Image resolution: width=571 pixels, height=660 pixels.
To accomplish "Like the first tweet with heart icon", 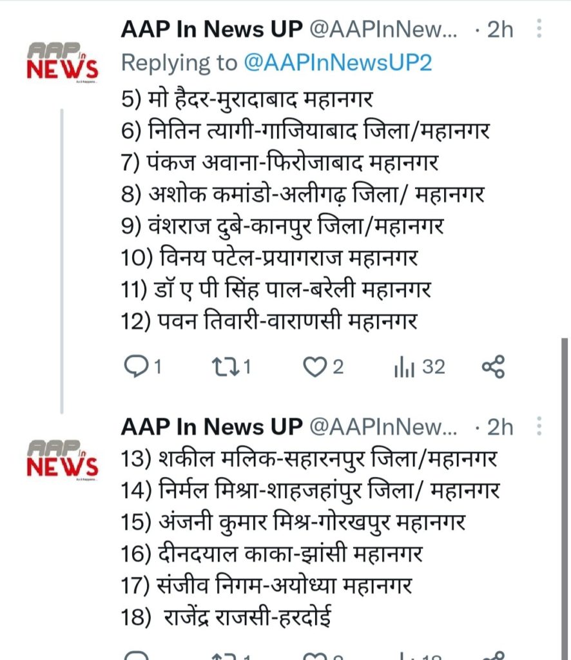I will [x=315, y=367].
